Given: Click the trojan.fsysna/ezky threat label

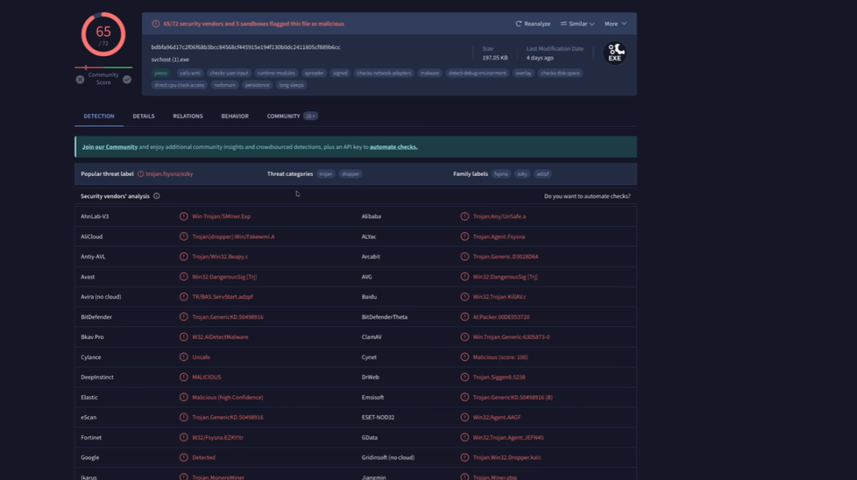Looking at the screenshot, I should click(x=169, y=174).
